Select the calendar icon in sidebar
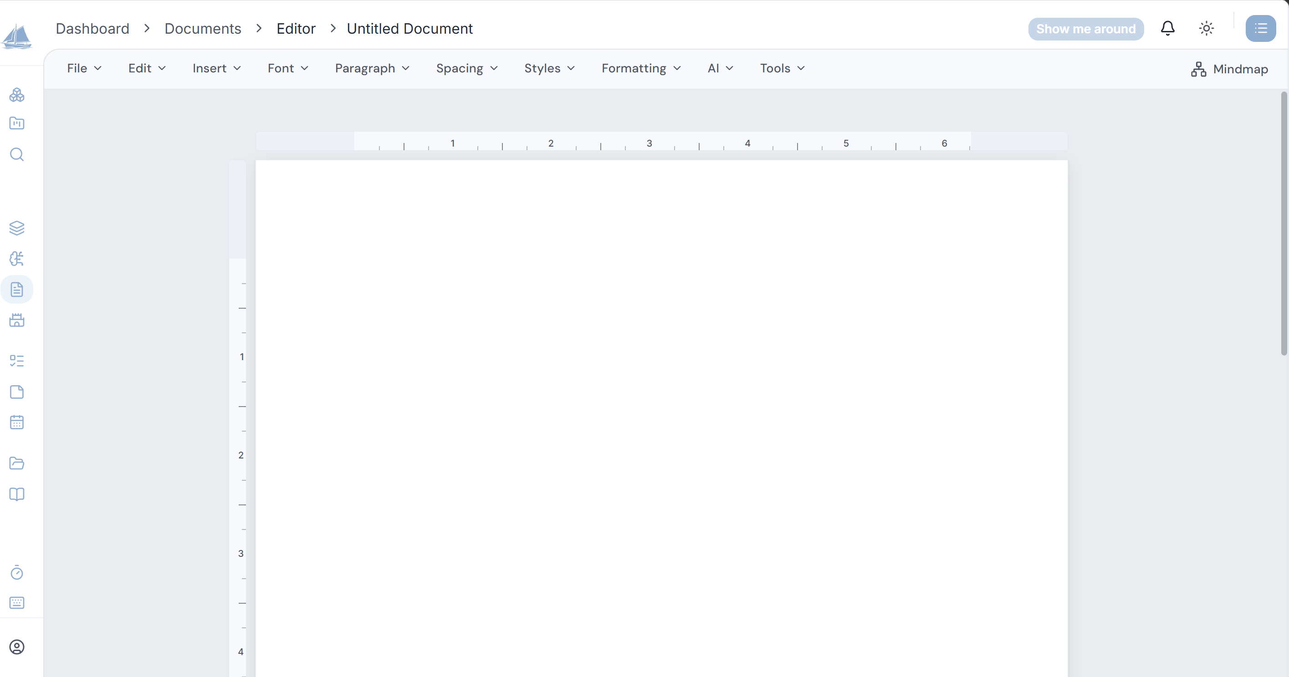This screenshot has height=677, width=1289. tap(17, 422)
